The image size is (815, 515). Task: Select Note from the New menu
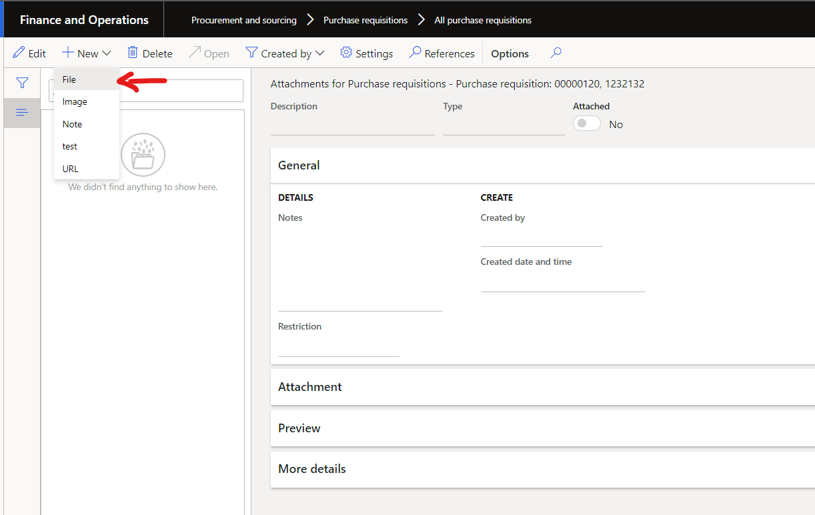[87, 124]
